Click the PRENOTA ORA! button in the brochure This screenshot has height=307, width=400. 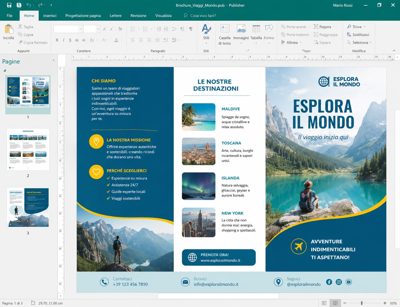click(x=219, y=257)
